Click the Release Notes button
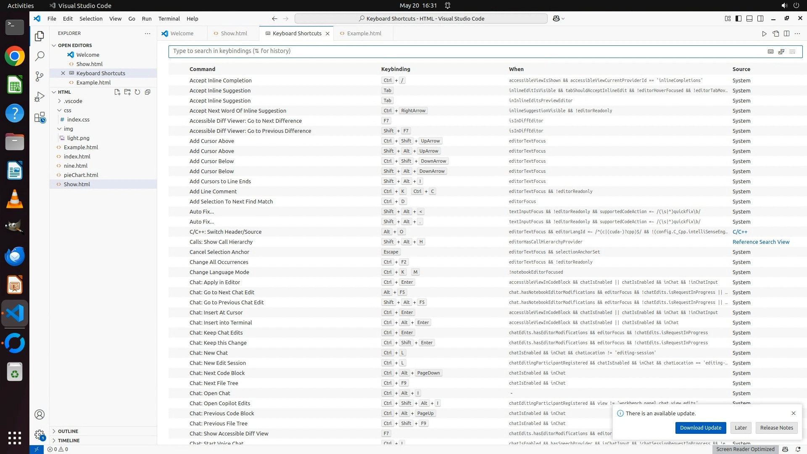Viewport: 807px width, 454px height. point(776,428)
